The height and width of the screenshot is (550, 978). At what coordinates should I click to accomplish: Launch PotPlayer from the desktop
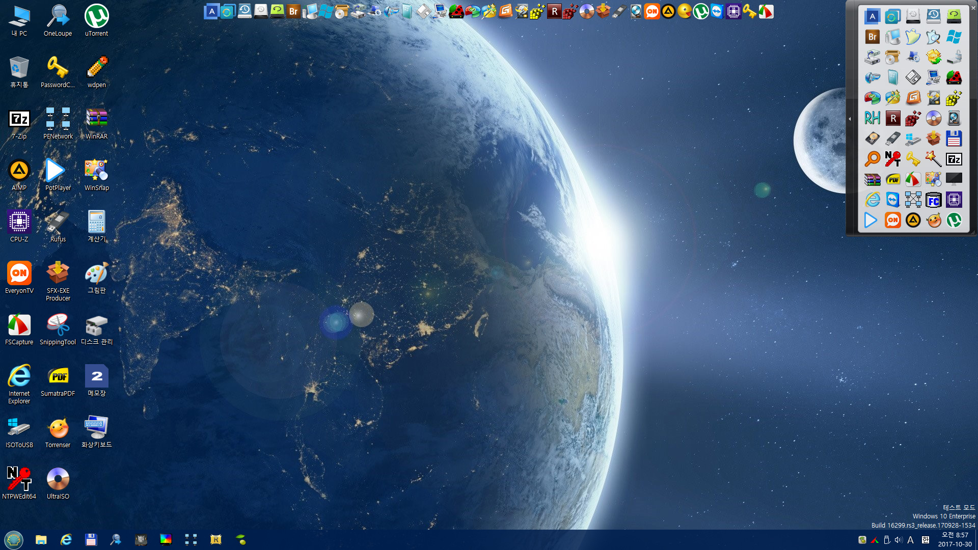coord(58,175)
